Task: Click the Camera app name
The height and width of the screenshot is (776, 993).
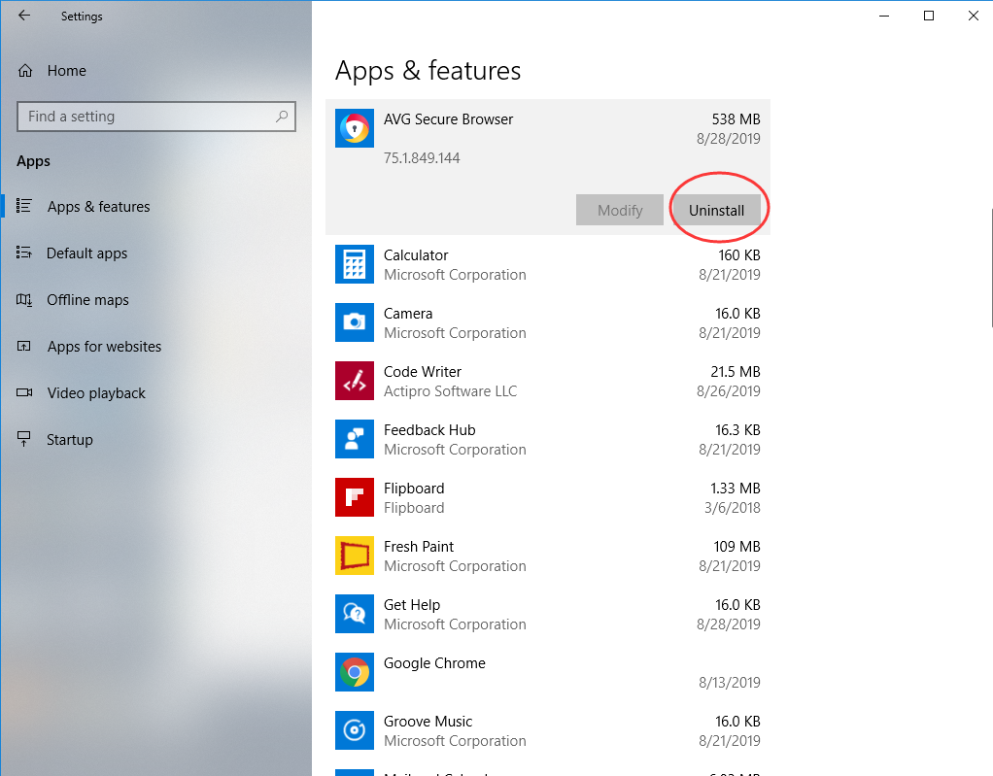Action: [408, 314]
